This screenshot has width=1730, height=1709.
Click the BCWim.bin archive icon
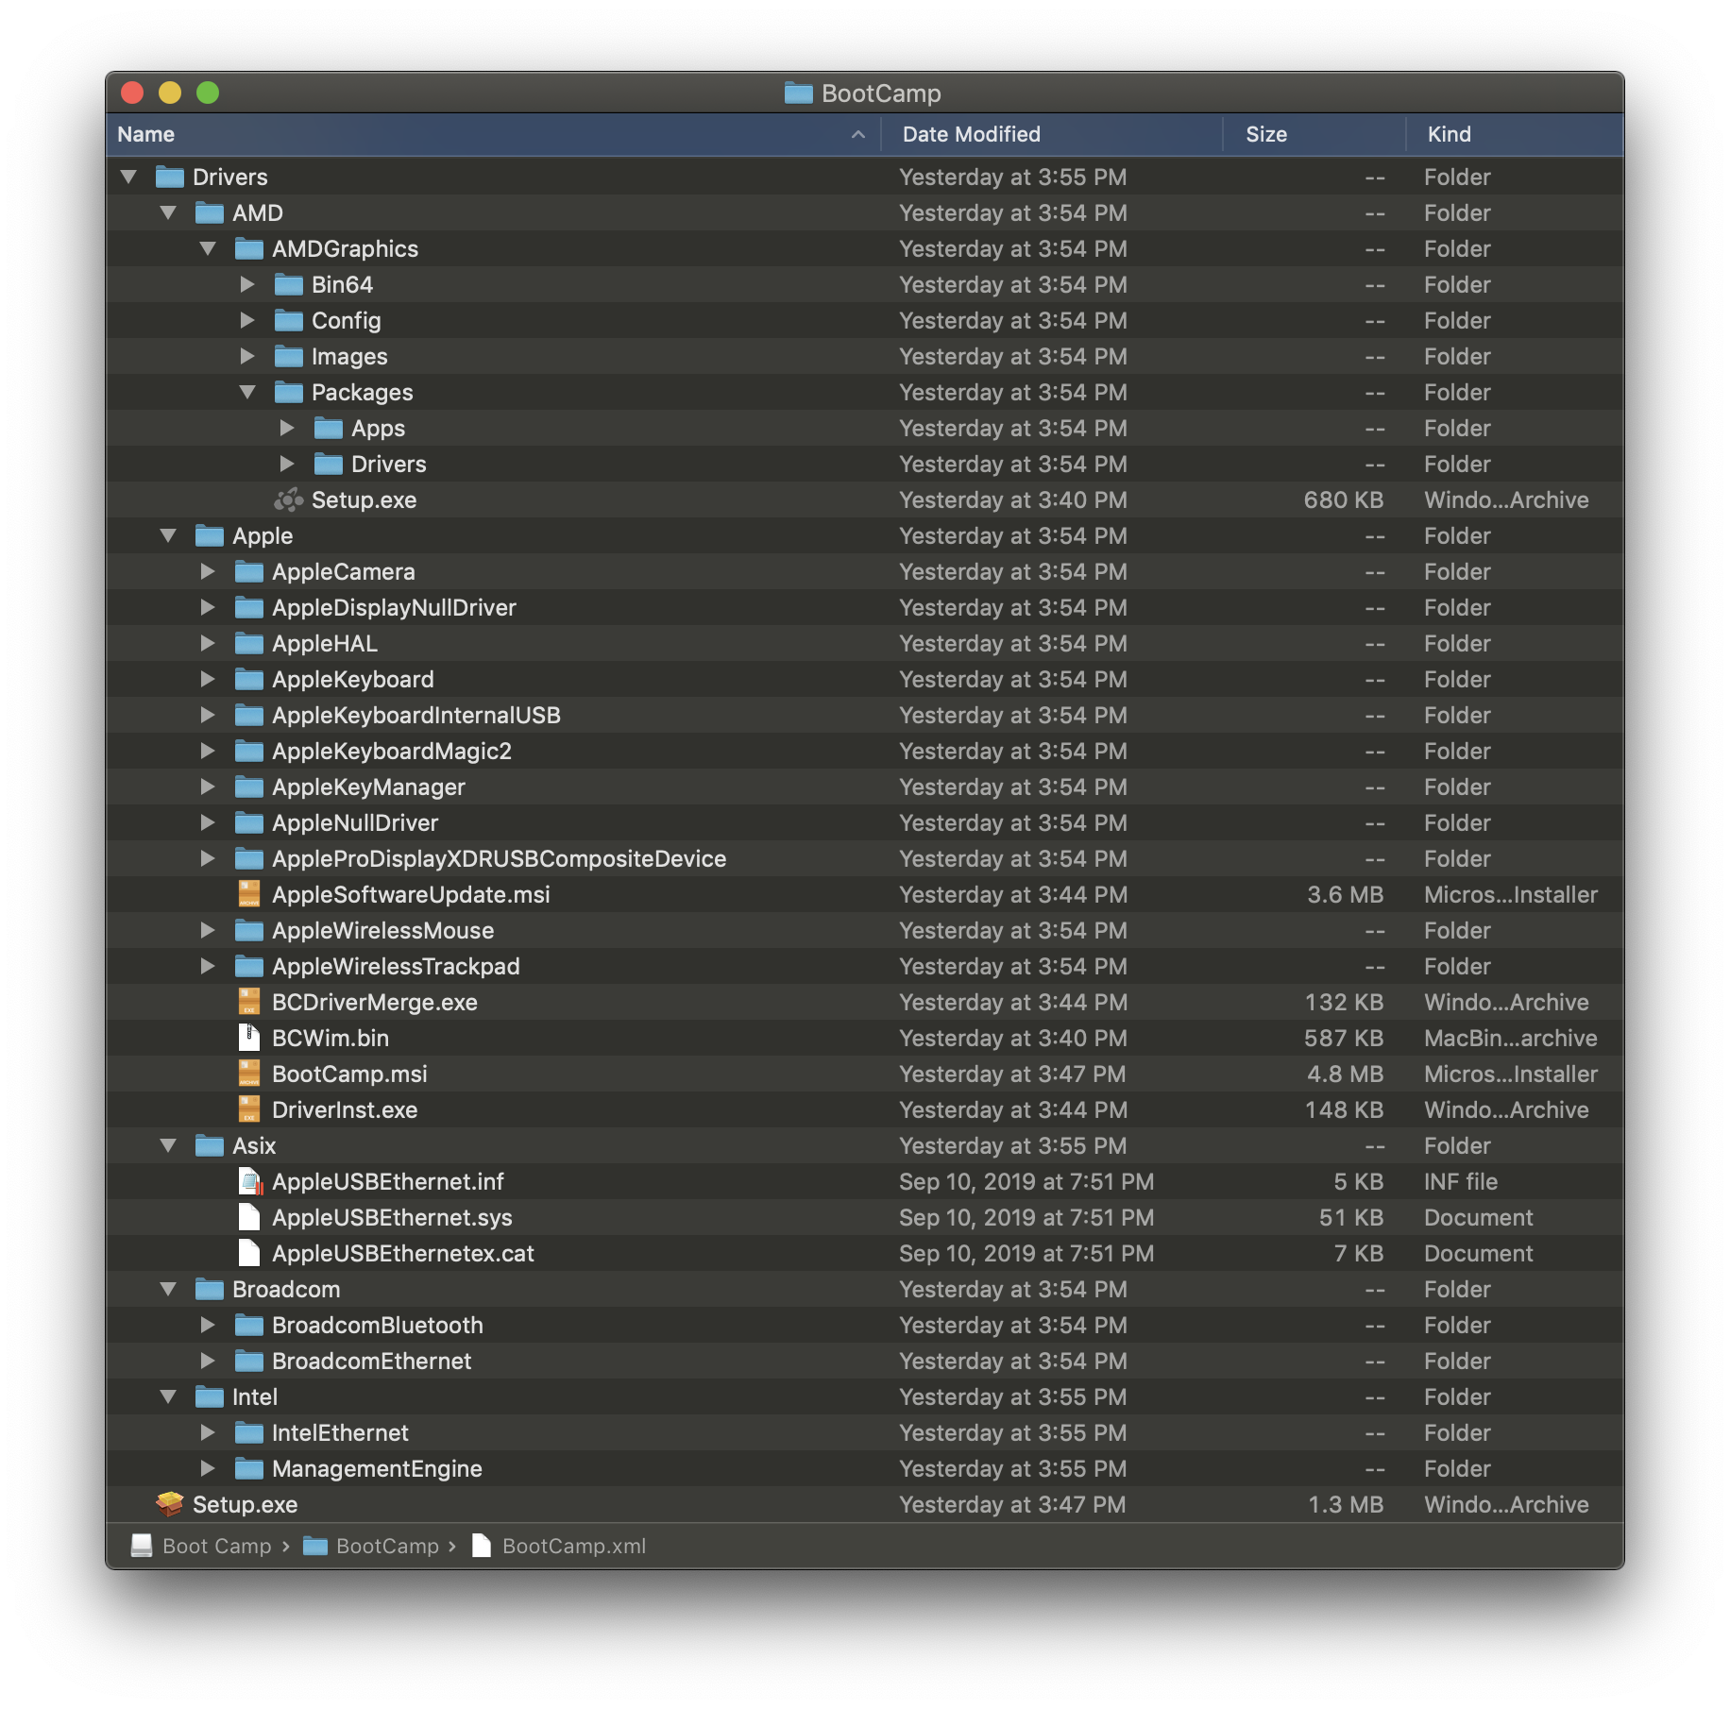tap(249, 1038)
